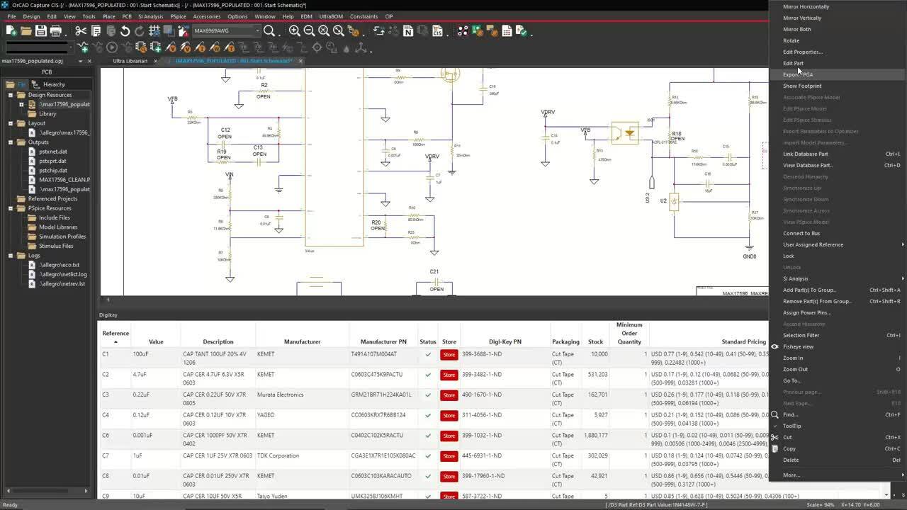907x510 pixels.
Task: Print the schematic using the printer icon
Action: point(55,30)
